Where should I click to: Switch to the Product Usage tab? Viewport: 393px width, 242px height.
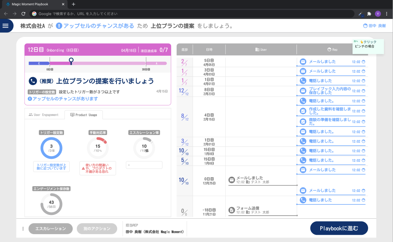pos(84,115)
